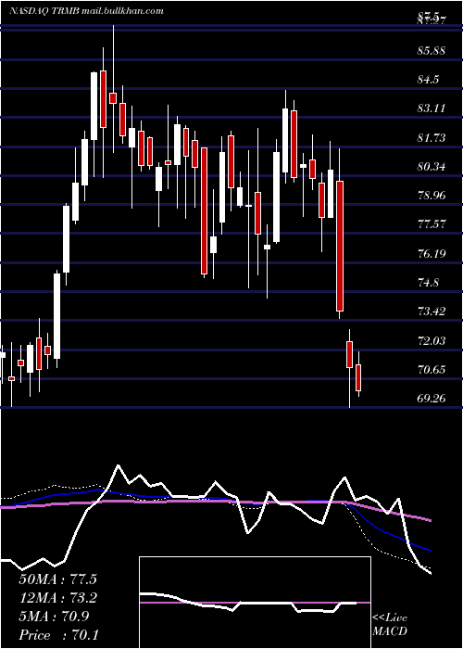The image size is (463, 649).
Task: Click the 12MA : 73.2 readout
Action: [60, 598]
